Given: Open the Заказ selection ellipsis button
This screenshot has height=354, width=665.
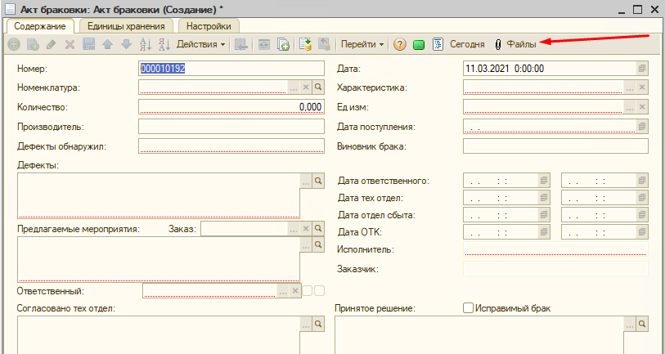Looking at the screenshot, I should coord(294,229).
